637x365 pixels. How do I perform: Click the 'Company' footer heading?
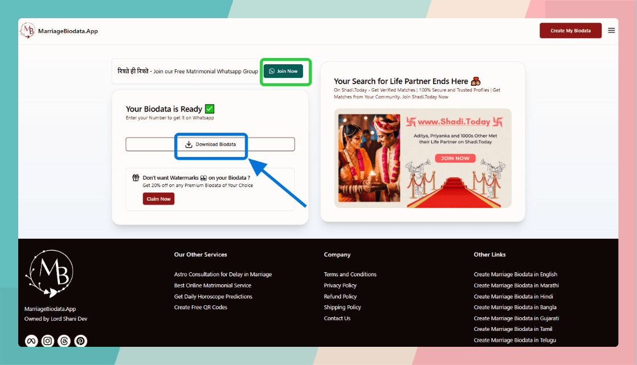(337, 254)
